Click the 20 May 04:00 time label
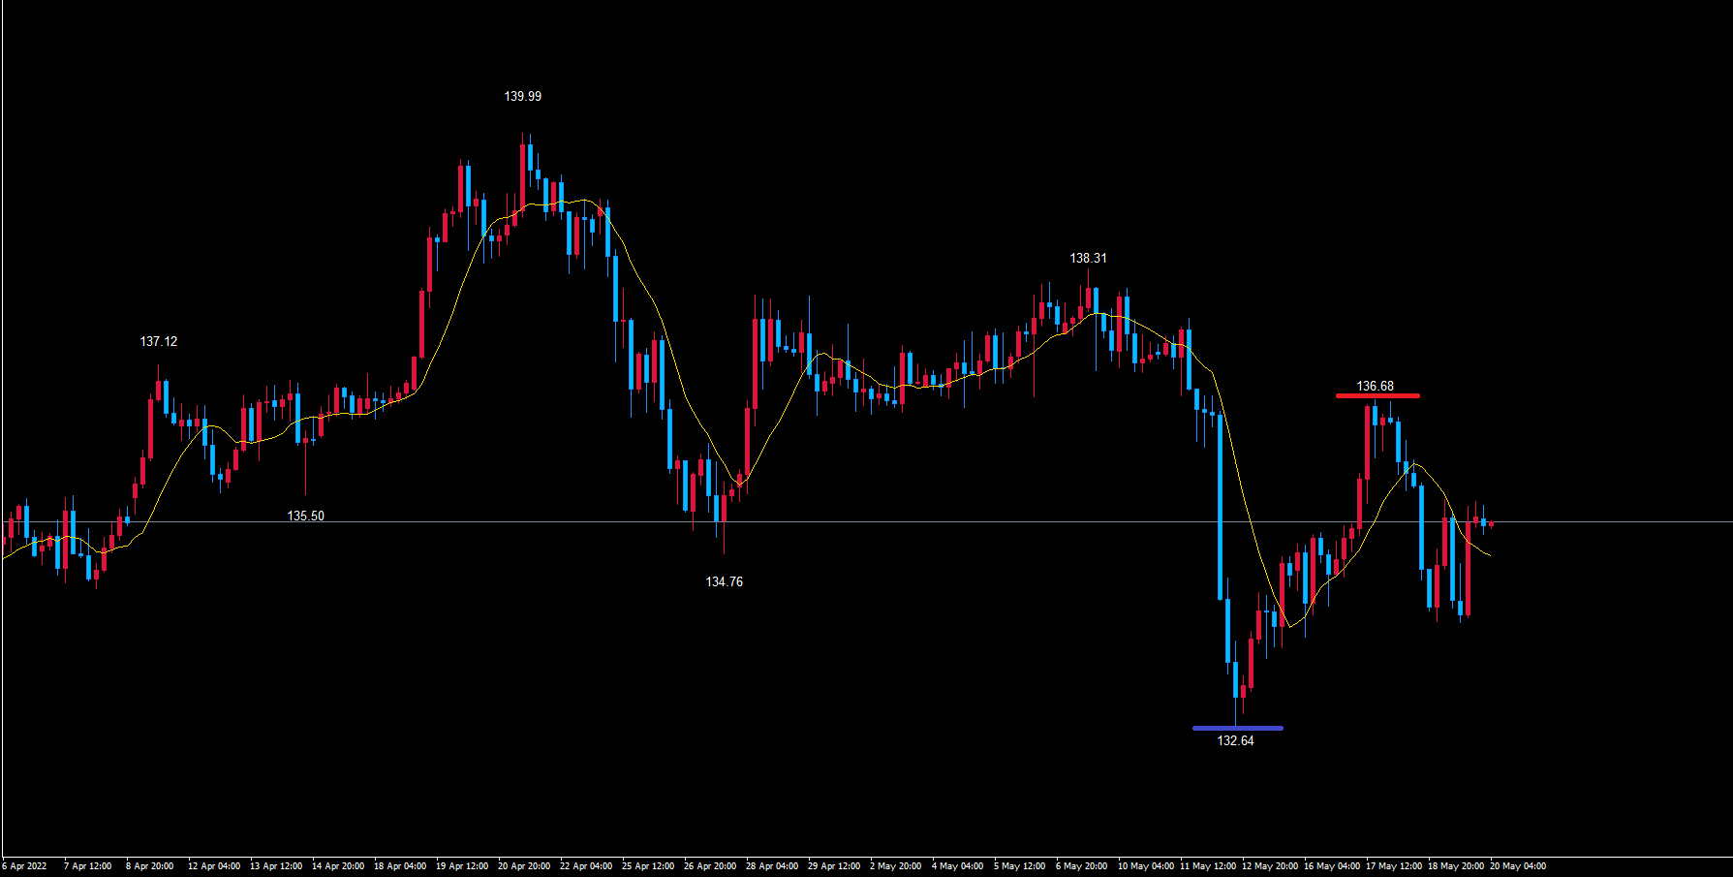The width and height of the screenshot is (1733, 877). (1517, 866)
